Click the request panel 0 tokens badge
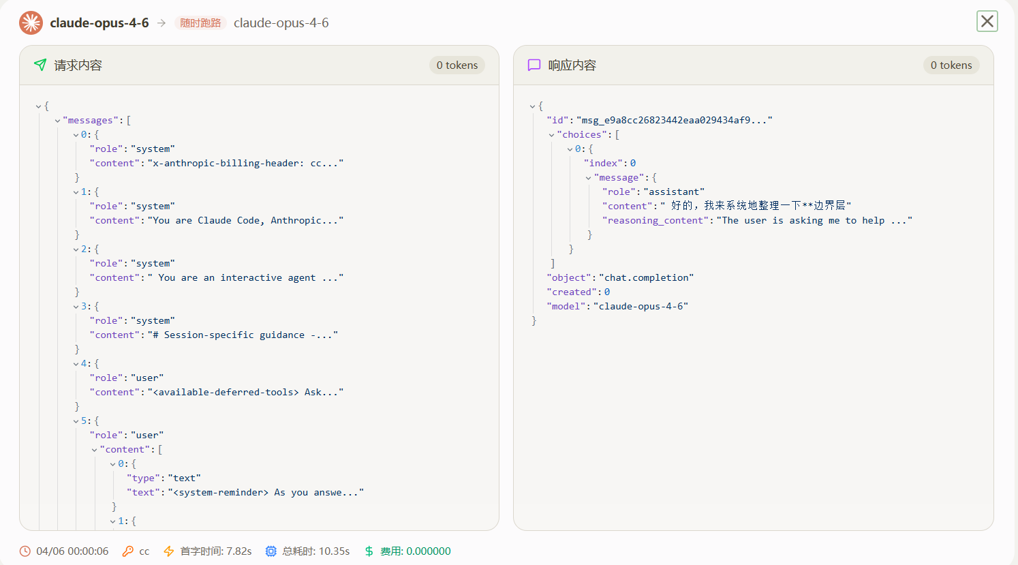 coord(457,65)
